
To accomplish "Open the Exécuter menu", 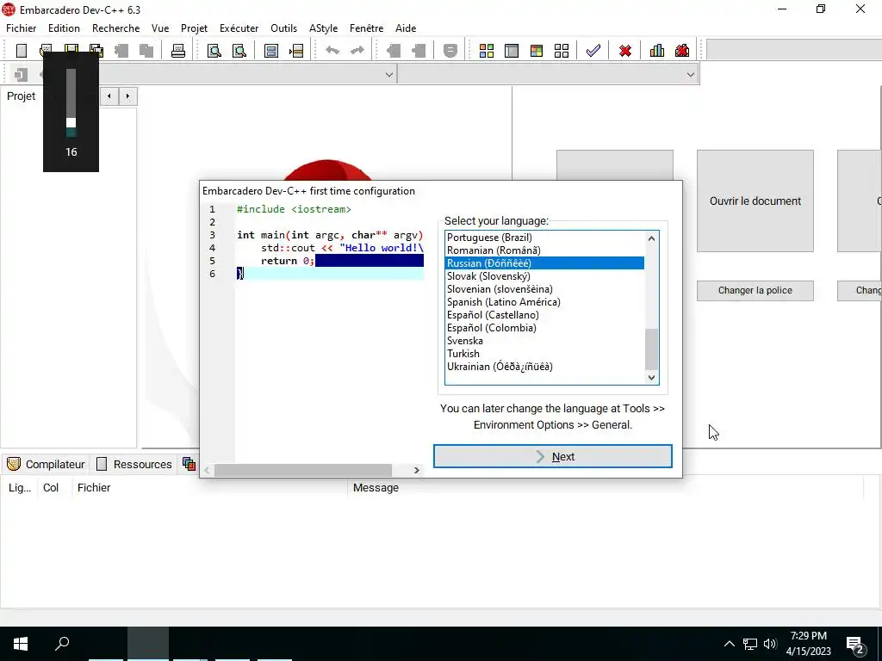I will click(239, 28).
